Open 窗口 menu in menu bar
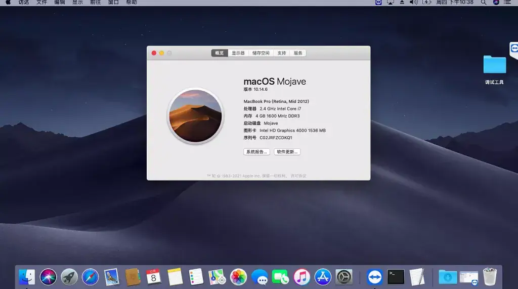The image size is (518, 289). pos(113,3)
